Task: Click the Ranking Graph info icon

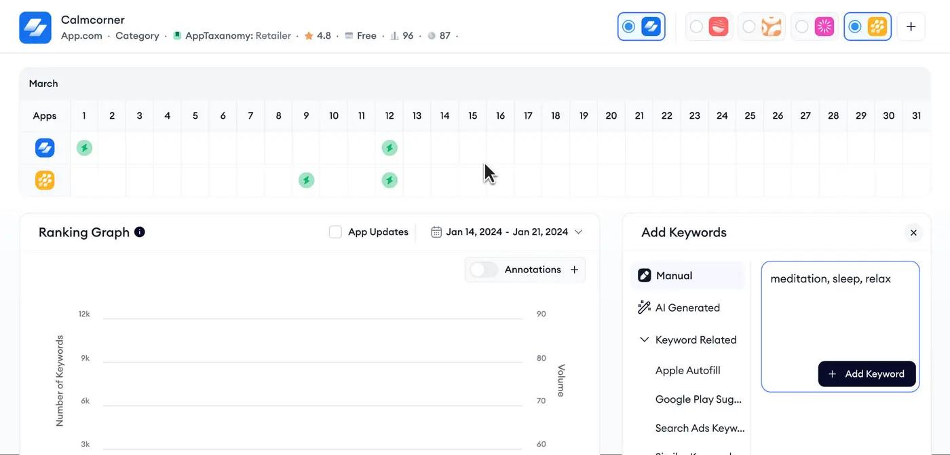Action: tap(140, 232)
